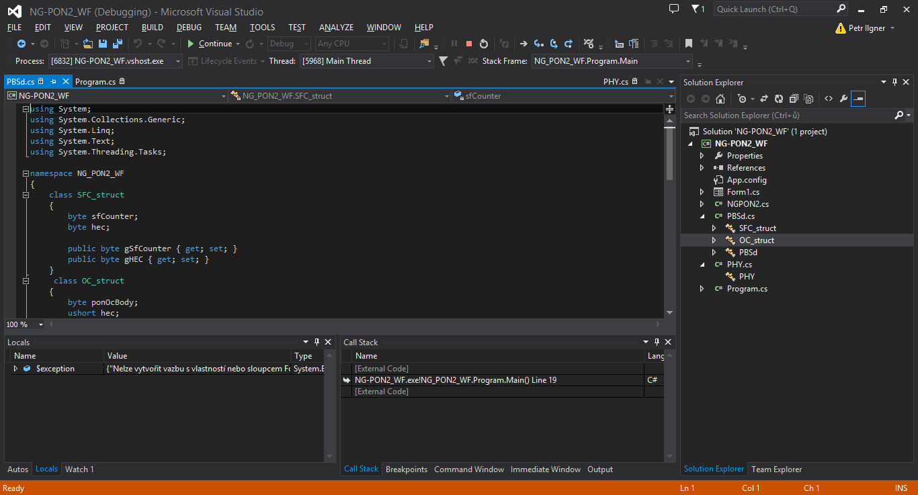Click the Program.Main Line 19 call stack row
918x495 pixels.
(x=503, y=380)
